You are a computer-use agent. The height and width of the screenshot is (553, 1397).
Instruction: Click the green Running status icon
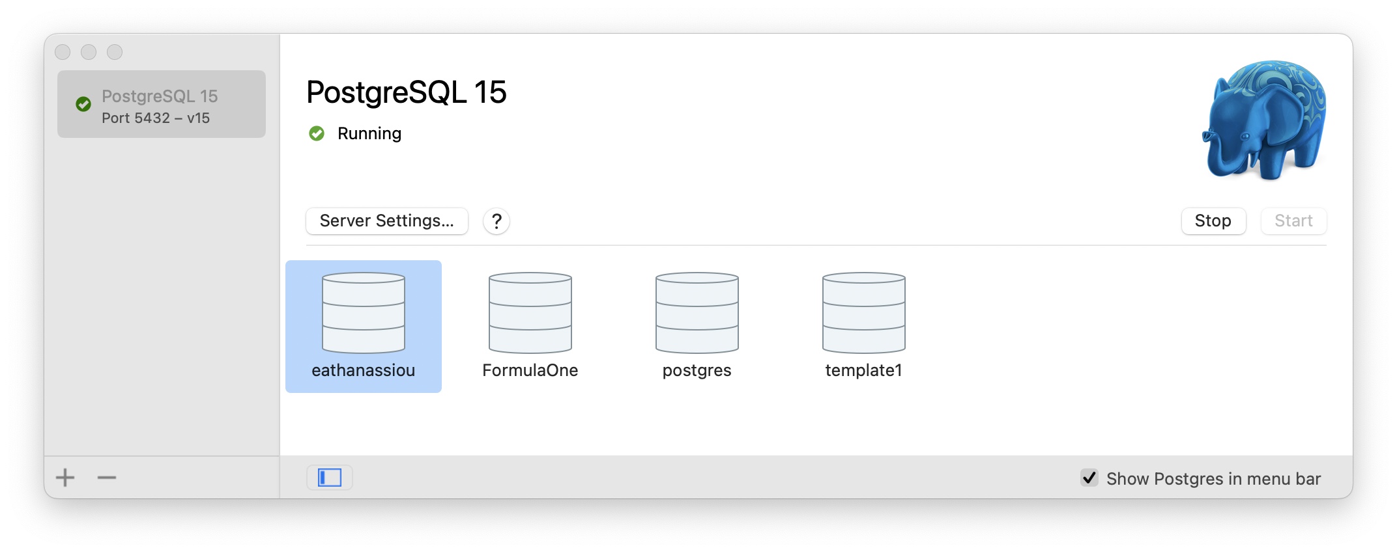point(317,134)
